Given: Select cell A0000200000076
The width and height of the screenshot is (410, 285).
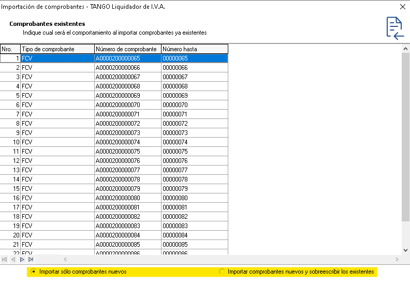Looking at the screenshot, I should (128, 161).
